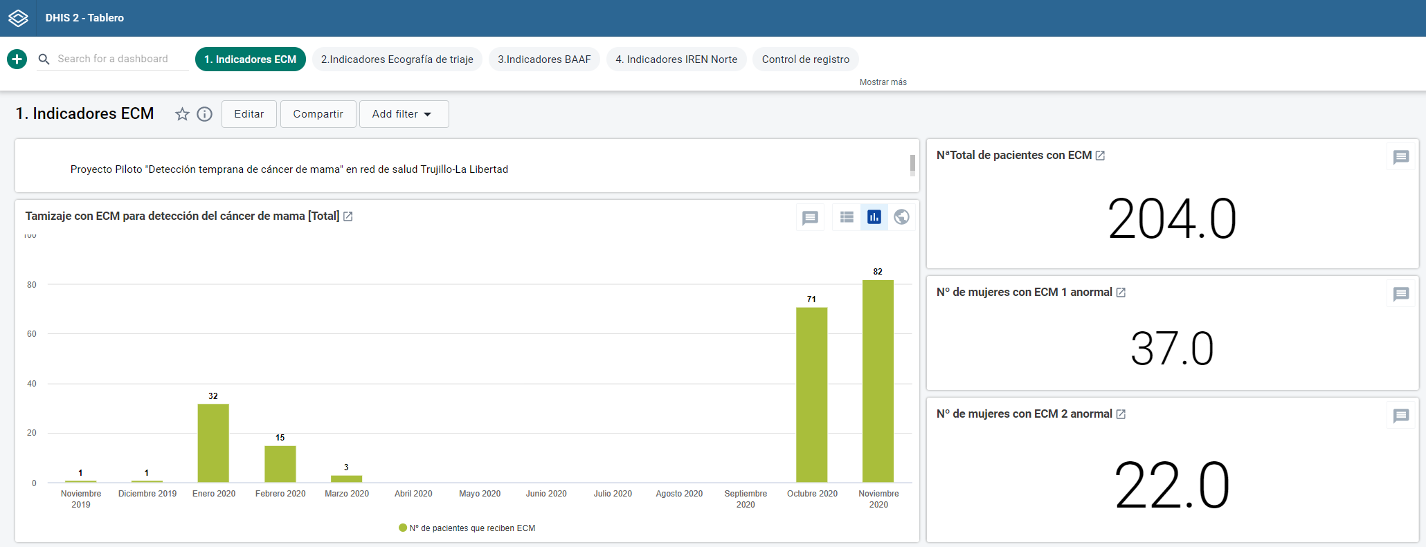The height and width of the screenshot is (547, 1426).
Task: Open Tamizaje con ECM chart in external app
Action: click(348, 216)
